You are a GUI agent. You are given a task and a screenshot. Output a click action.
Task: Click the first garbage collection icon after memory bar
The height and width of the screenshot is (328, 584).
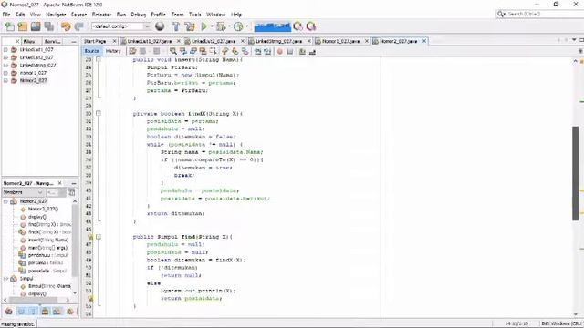[298, 26]
